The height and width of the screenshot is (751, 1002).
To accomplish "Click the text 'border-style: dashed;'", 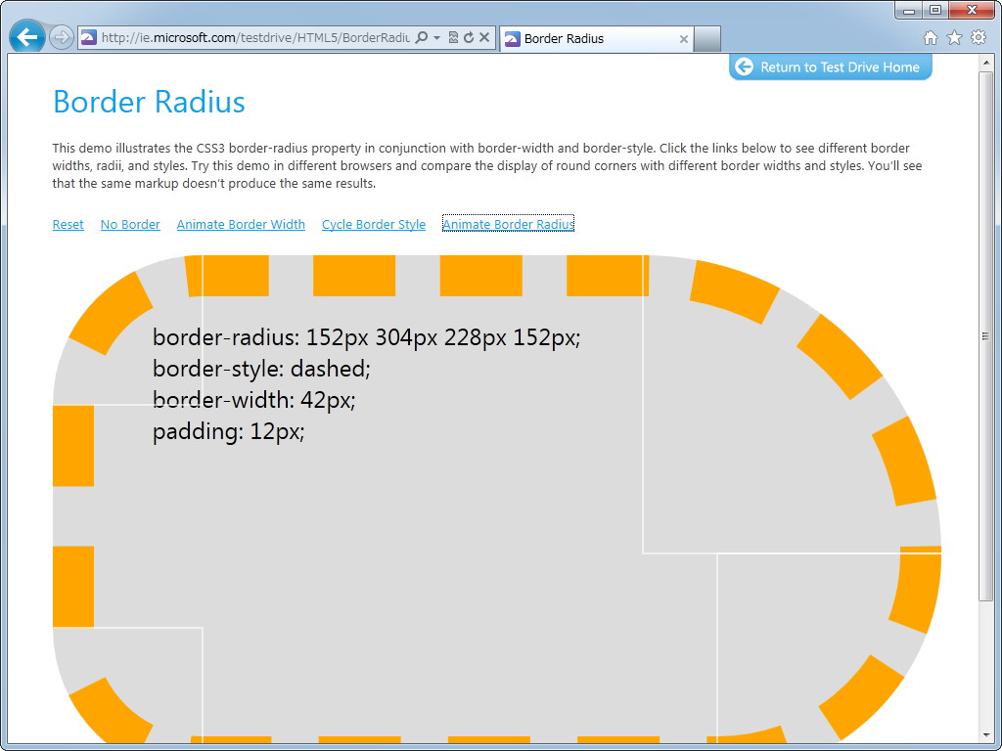I will coord(261,369).
